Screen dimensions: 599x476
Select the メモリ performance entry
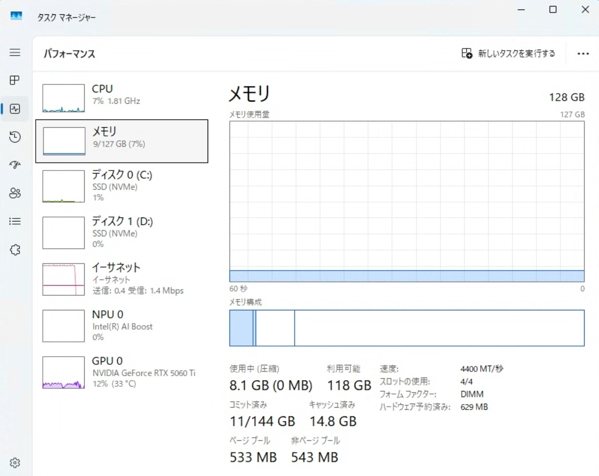click(x=122, y=140)
